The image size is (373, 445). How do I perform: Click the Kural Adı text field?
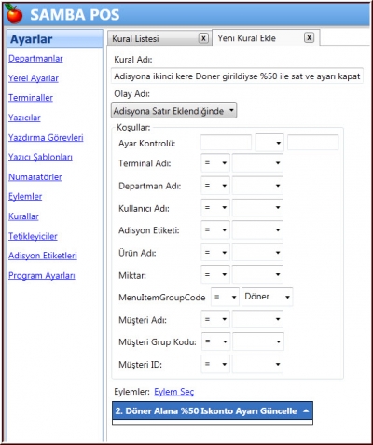coord(237,76)
